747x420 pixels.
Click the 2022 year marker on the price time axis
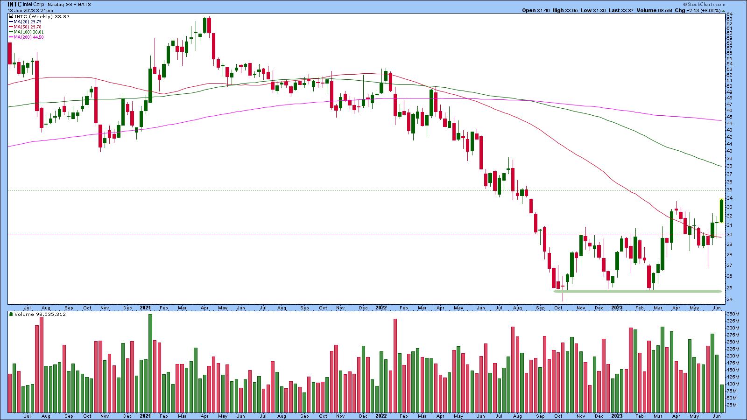pos(381,308)
